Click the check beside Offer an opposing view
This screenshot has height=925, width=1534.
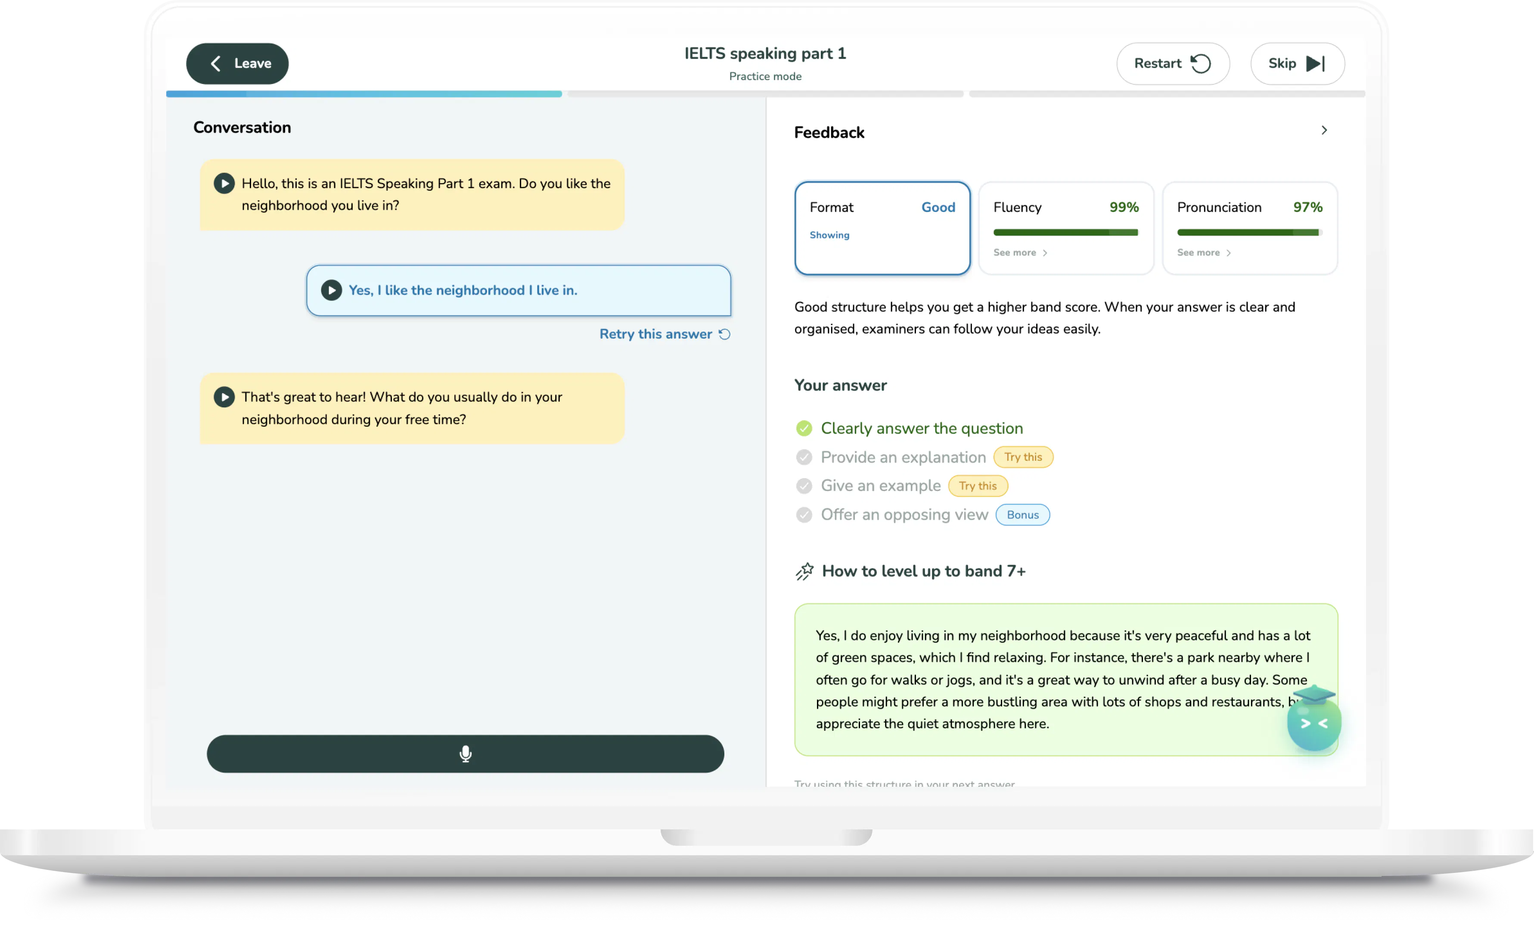click(x=804, y=515)
